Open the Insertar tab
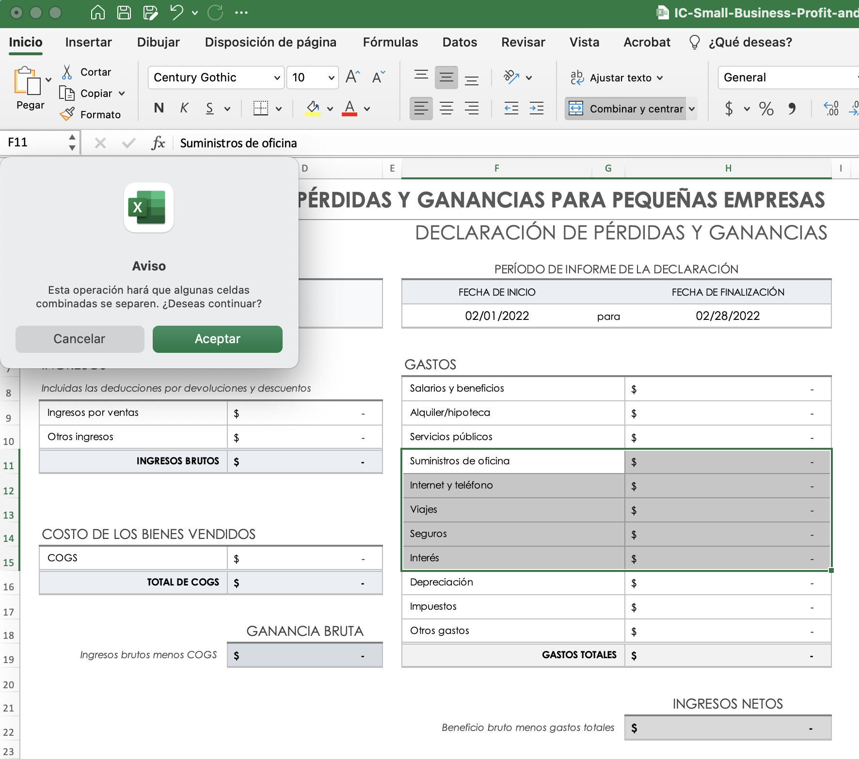The height and width of the screenshot is (759, 859). tap(89, 42)
